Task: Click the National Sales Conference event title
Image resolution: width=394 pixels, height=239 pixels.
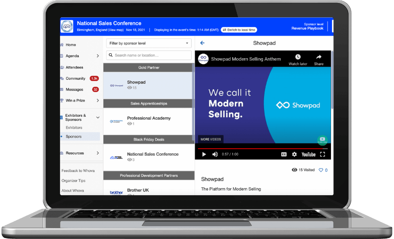Action: (109, 23)
